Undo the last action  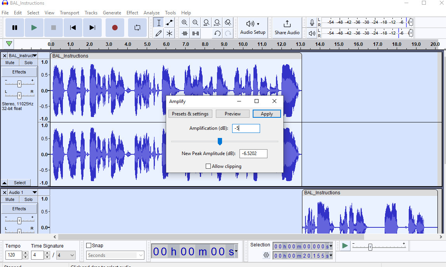217,33
